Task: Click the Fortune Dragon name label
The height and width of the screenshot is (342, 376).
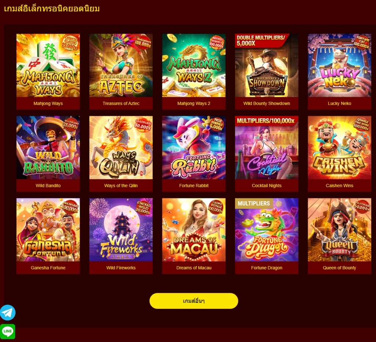Action: click(267, 268)
